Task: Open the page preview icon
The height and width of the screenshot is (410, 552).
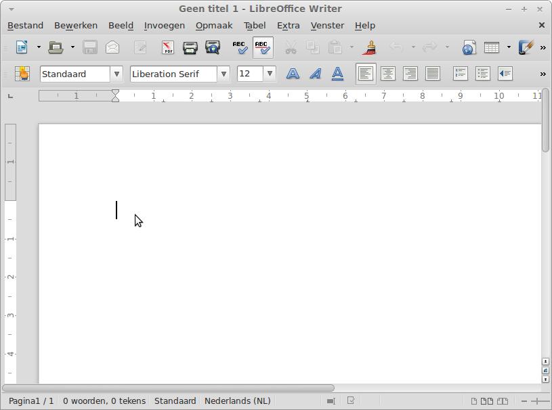Action: [213, 47]
